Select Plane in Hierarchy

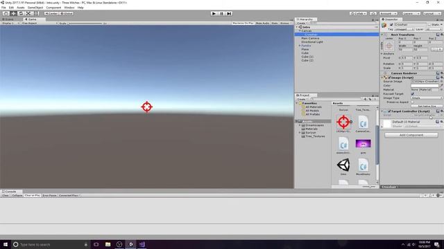pyautogui.click(x=305, y=49)
